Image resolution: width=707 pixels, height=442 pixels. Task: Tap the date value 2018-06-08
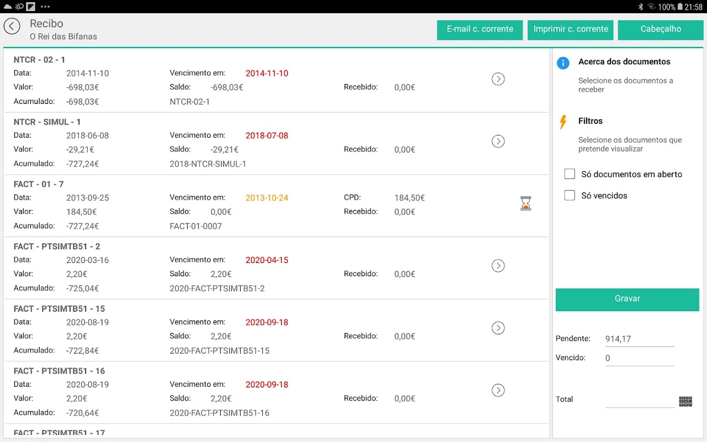(87, 136)
